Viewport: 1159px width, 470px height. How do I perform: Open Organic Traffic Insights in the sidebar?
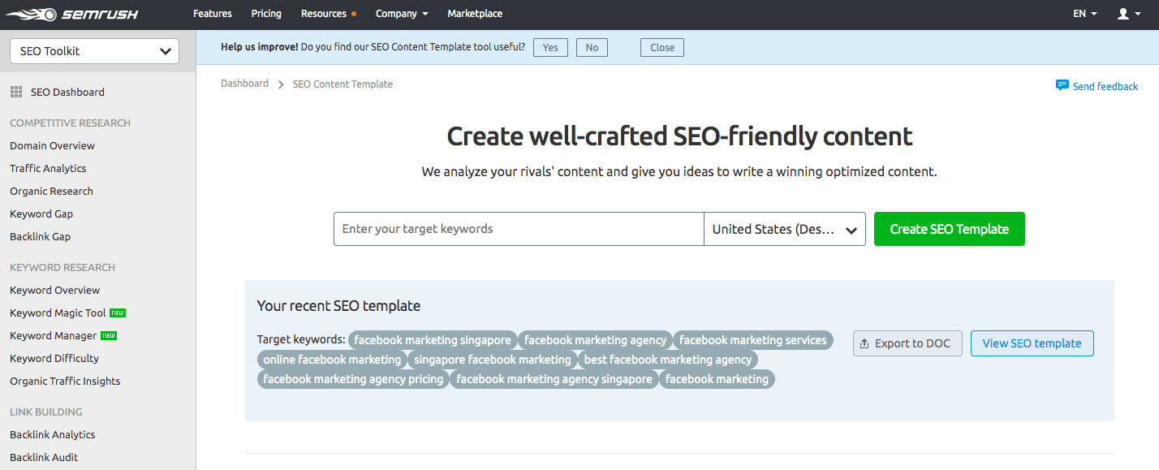coord(65,382)
